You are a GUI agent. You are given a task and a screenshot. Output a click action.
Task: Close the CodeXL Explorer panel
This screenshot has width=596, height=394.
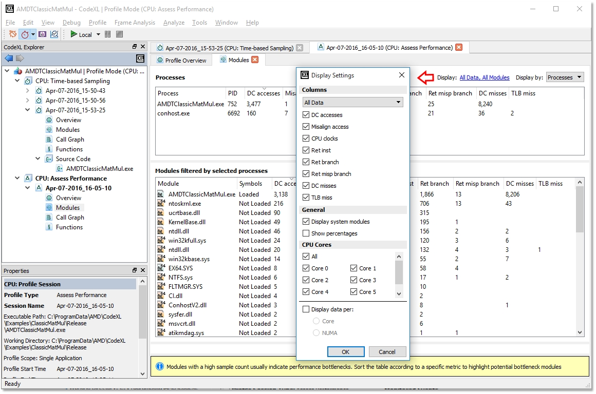143,47
